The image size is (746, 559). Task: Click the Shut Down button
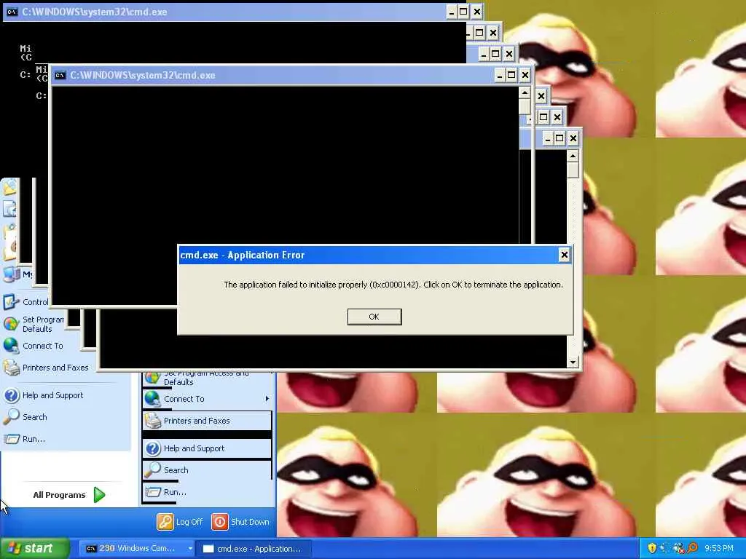pyautogui.click(x=240, y=521)
